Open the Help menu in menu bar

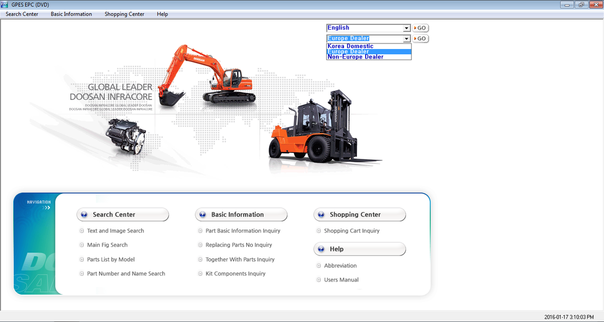pyautogui.click(x=162, y=14)
